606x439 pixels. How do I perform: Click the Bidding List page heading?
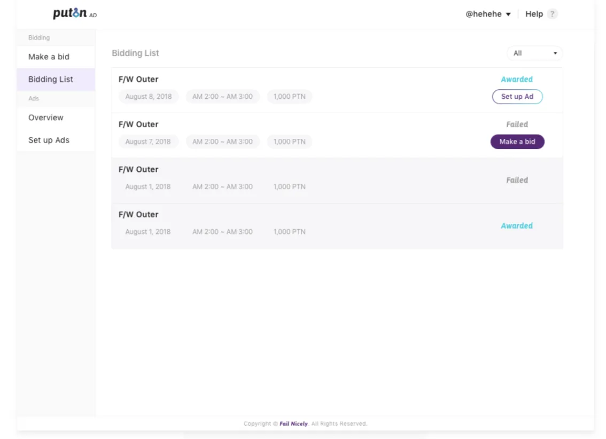135,53
